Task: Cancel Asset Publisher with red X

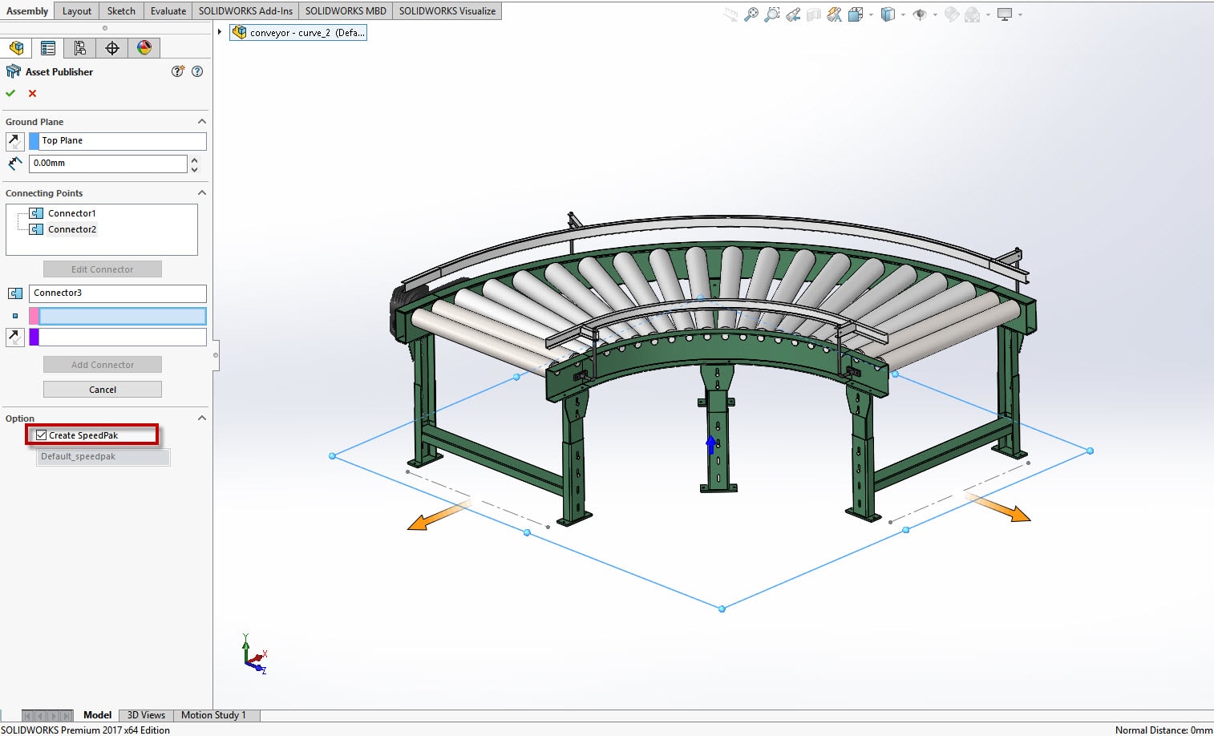Action: point(33,94)
